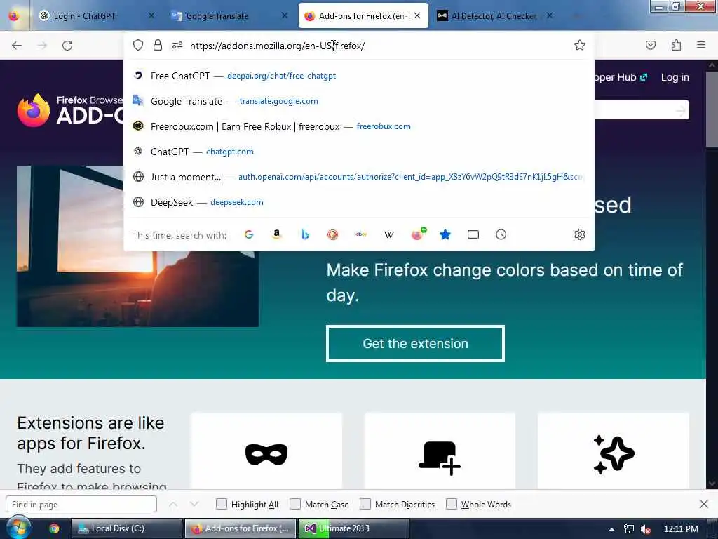Click Get the extension button

[415, 344]
